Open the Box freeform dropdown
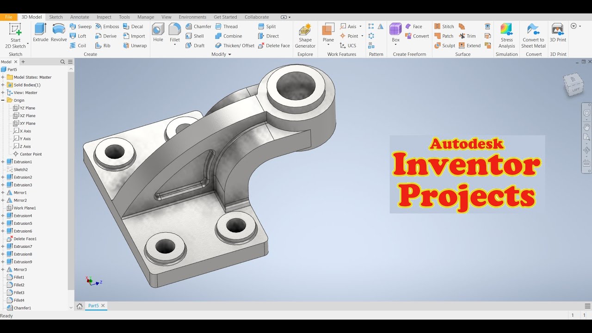 [395, 45]
